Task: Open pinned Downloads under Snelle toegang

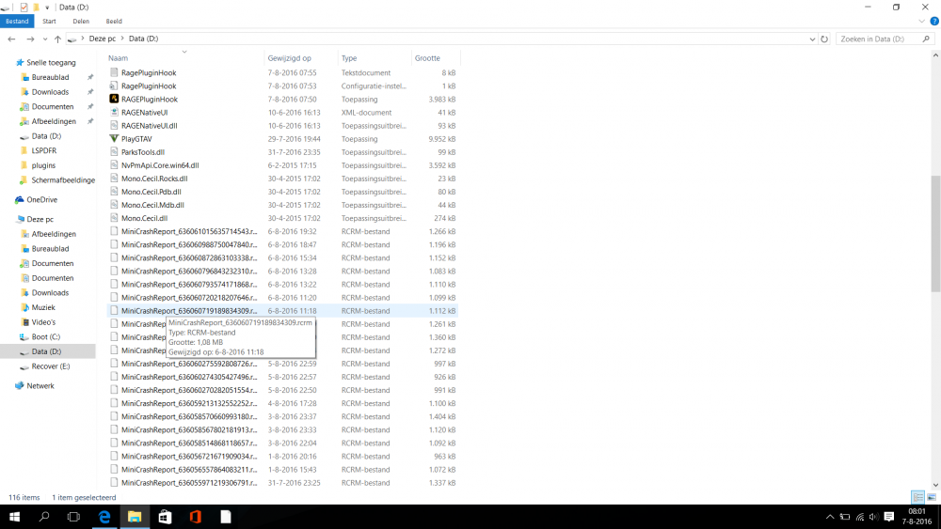Action: pyautogui.click(x=50, y=92)
